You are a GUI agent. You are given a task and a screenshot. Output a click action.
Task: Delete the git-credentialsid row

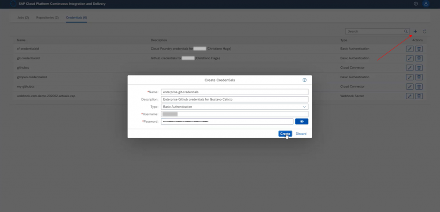[419, 58]
